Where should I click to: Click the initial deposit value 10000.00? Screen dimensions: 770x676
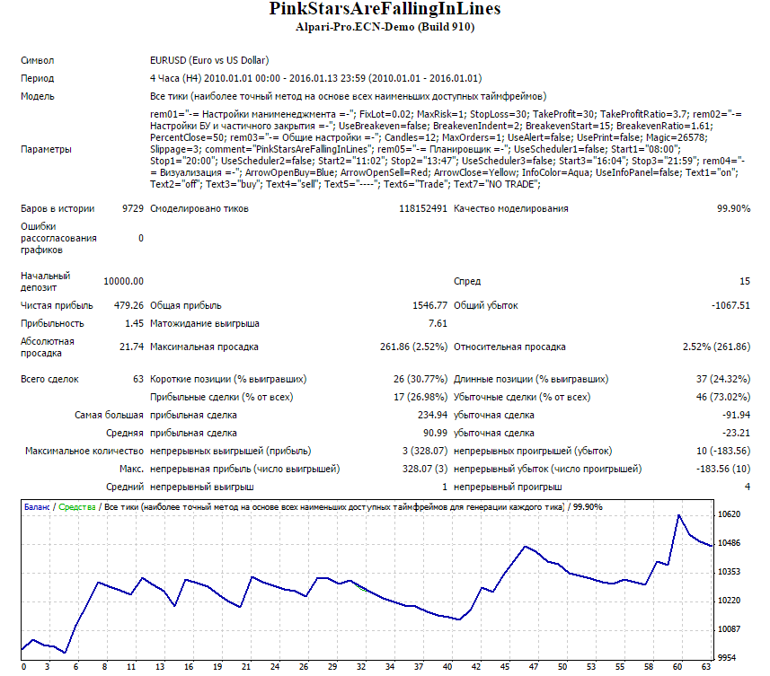point(123,282)
